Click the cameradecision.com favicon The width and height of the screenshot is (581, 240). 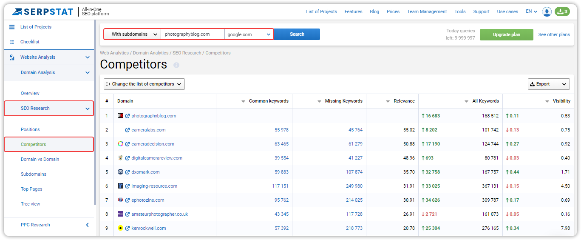coord(120,144)
